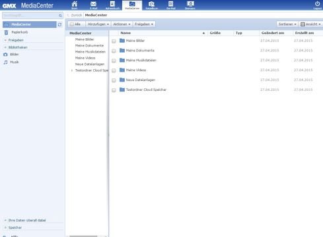Viewport: 323px width, 237px height.
Task: Open Testordner Cloud Speicher in file list
Action: (x=146, y=90)
